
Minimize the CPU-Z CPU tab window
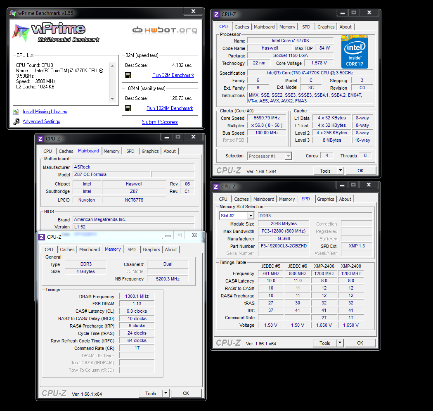[x=343, y=13]
